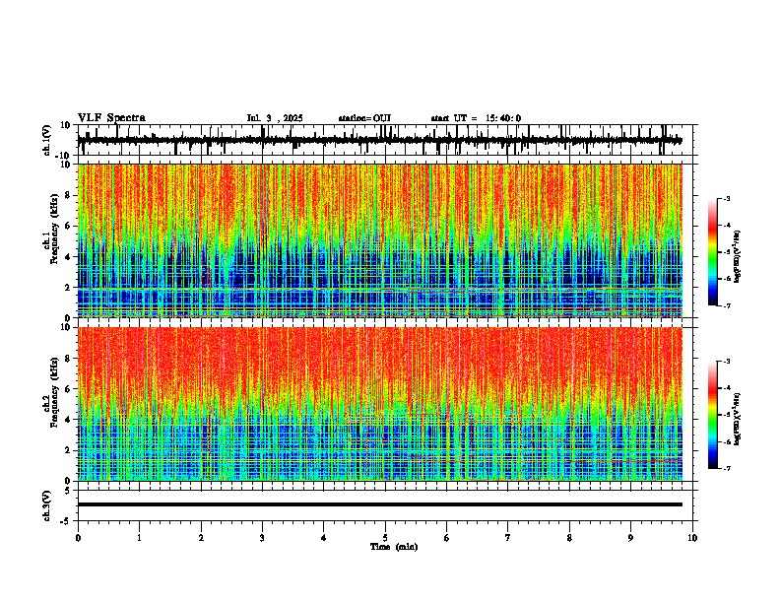Click time axis tick label '3'
Screen dimensions: 780x603
262,538
